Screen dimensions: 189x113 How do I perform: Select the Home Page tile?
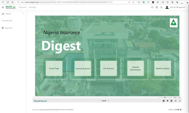[x=54, y=68]
